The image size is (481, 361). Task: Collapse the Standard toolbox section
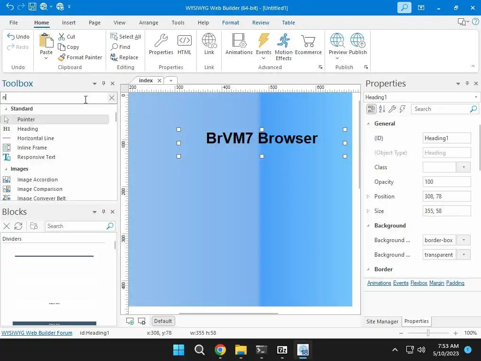(x=6, y=109)
